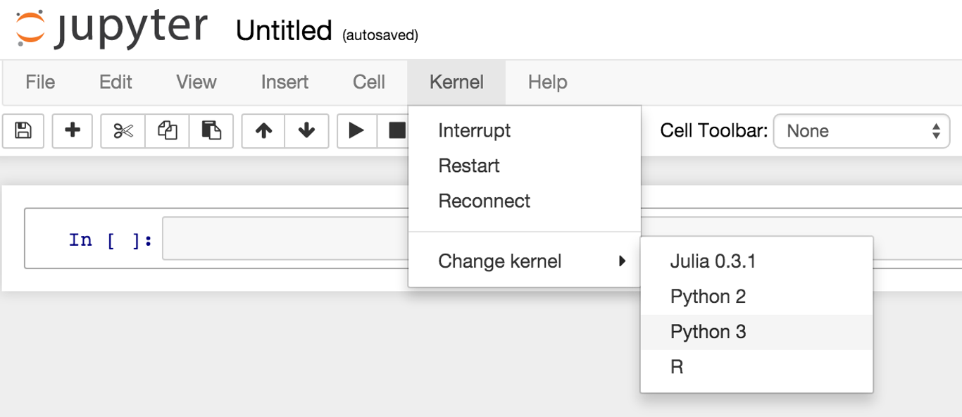Open the Help menu
Image resolution: width=962 pixels, height=417 pixels.
[x=547, y=82]
